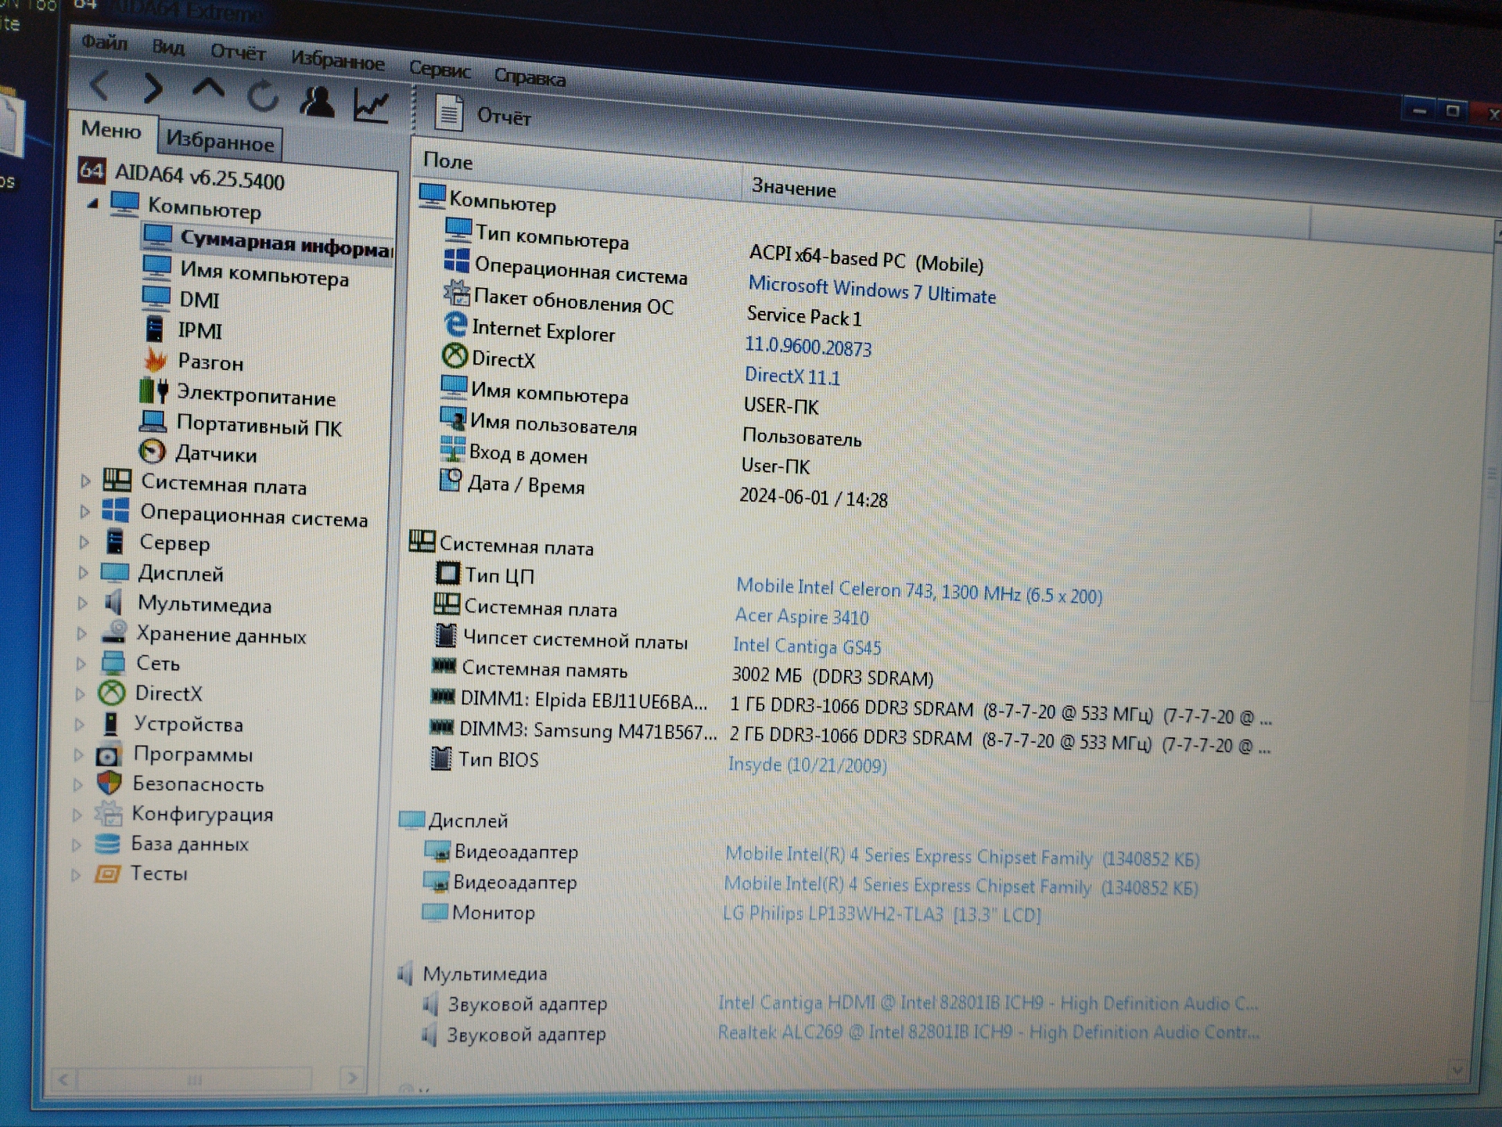Switch to the Меню tab
Viewport: 1502px width, 1127px height.
(111, 129)
